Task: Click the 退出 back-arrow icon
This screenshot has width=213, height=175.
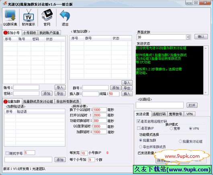Action: tap(65, 18)
